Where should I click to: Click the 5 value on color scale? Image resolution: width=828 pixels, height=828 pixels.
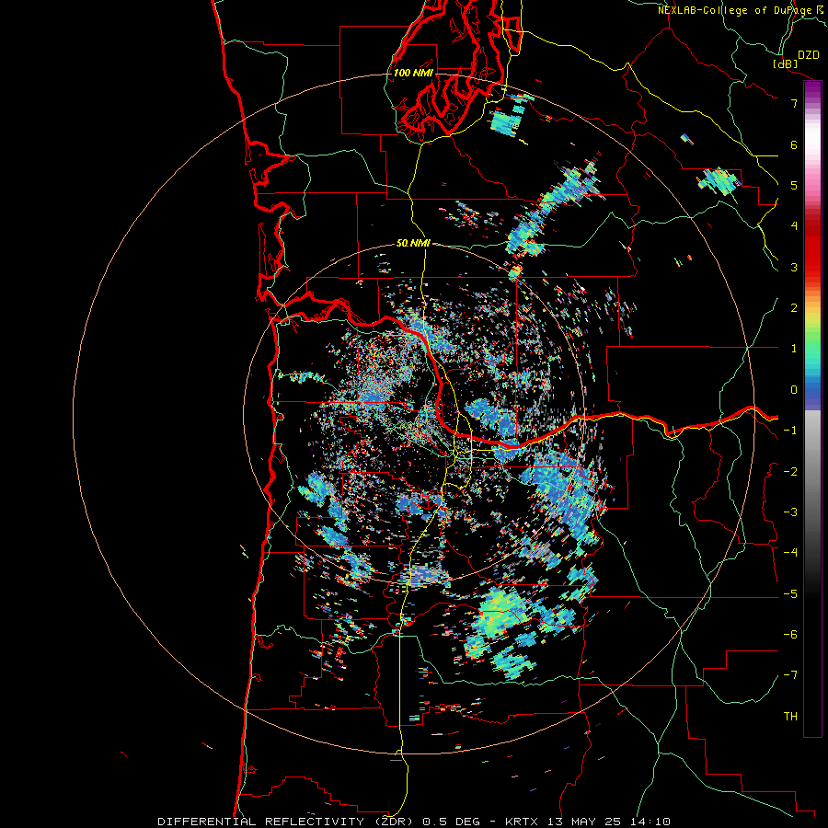pos(794,185)
